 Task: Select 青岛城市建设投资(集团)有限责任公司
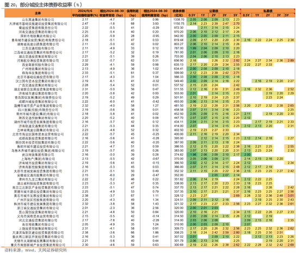click(x=38, y=40)
